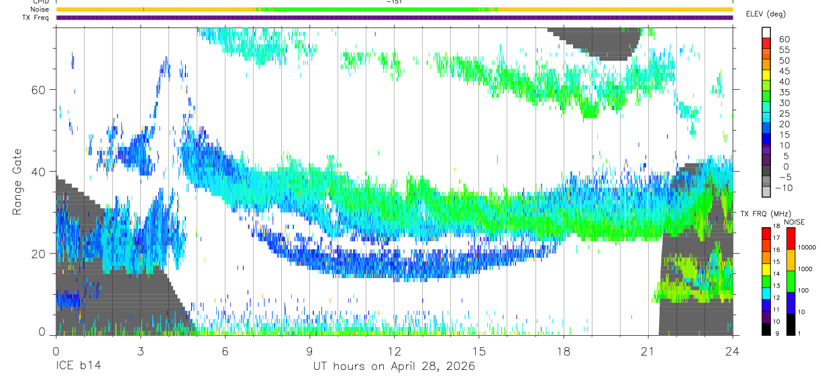Viewport: 824px width, 380px height.
Task: Click UT hour axis tick '9'
Action: point(309,351)
